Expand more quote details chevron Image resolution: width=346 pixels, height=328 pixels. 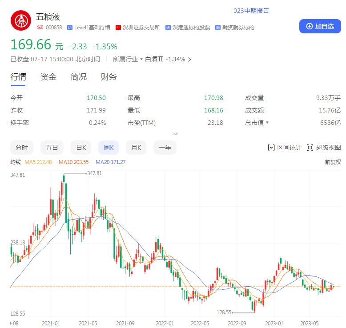tap(176, 134)
